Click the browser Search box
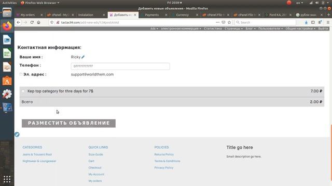This screenshot has height=186, width=332. pos(265,22)
